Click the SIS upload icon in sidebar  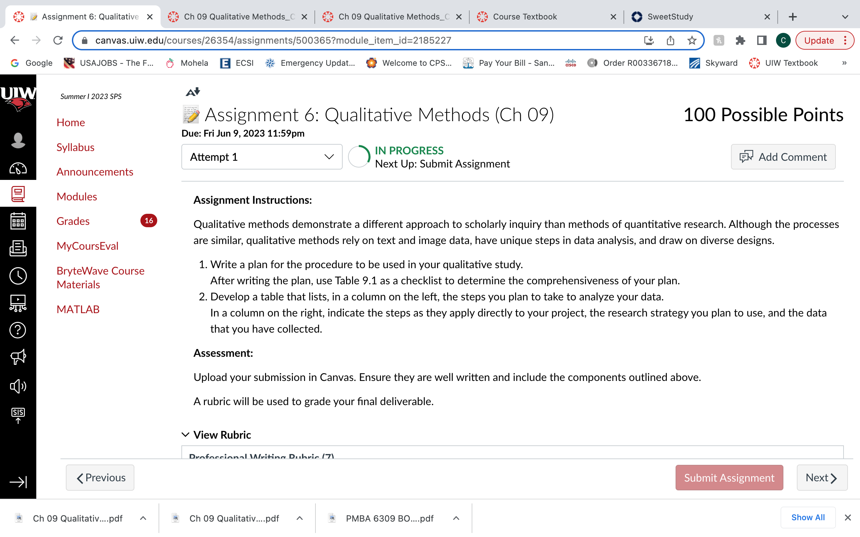click(x=18, y=416)
